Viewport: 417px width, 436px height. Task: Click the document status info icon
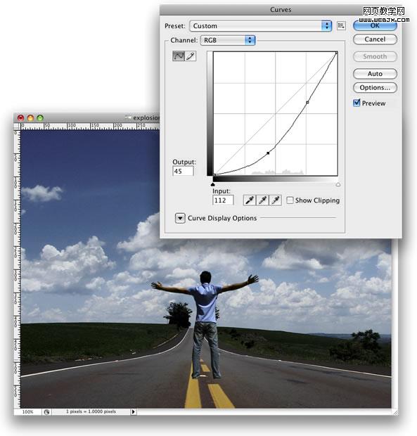click(46, 412)
